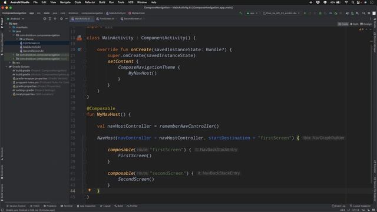Toggle Resource Manager side panel

[x=2, y=44]
